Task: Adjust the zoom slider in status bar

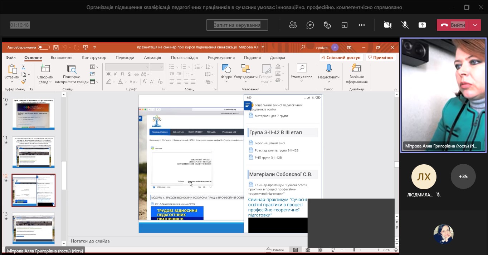Action: pos(354,250)
